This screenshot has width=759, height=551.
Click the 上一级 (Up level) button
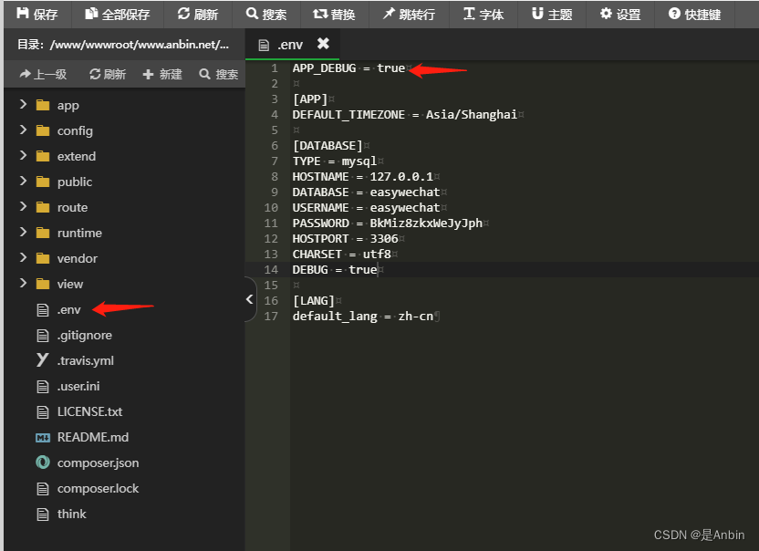(x=44, y=74)
